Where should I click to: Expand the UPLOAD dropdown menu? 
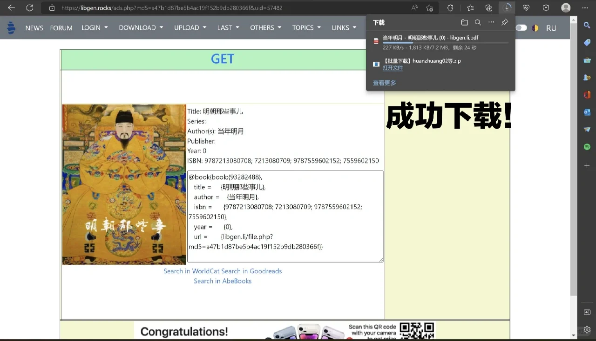point(190,27)
